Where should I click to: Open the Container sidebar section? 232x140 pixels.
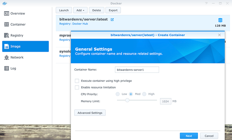point(26,24)
